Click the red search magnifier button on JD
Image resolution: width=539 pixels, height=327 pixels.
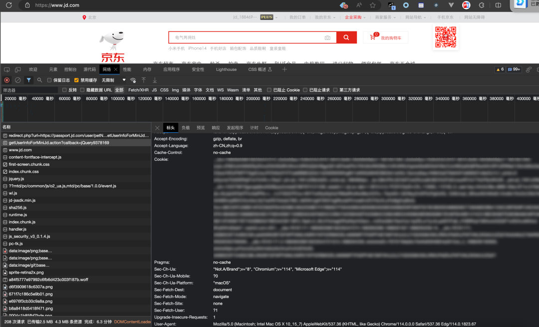346,37
